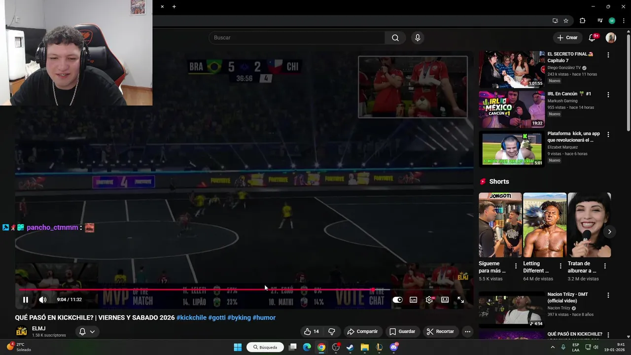The width and height of the screenshot is (631, 355).
Task: Mute the video volume speaker icon
Action: pos(43,300)
